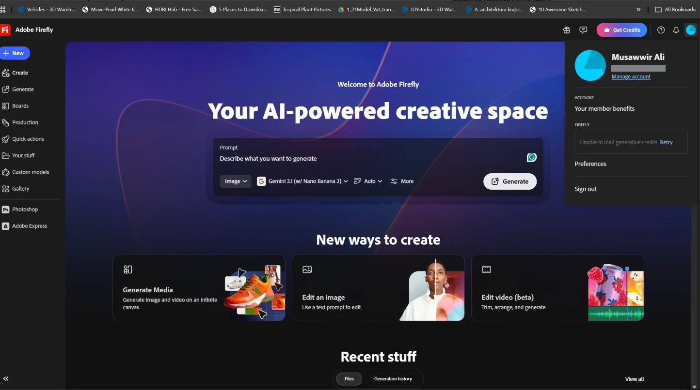The height and width of the screenshot is (390, 700).
Task: Click the Manage account link
Action: pos(631,77)
